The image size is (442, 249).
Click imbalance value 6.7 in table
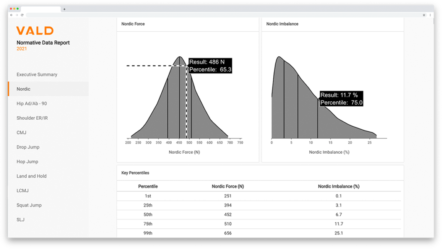click(339, 215)
